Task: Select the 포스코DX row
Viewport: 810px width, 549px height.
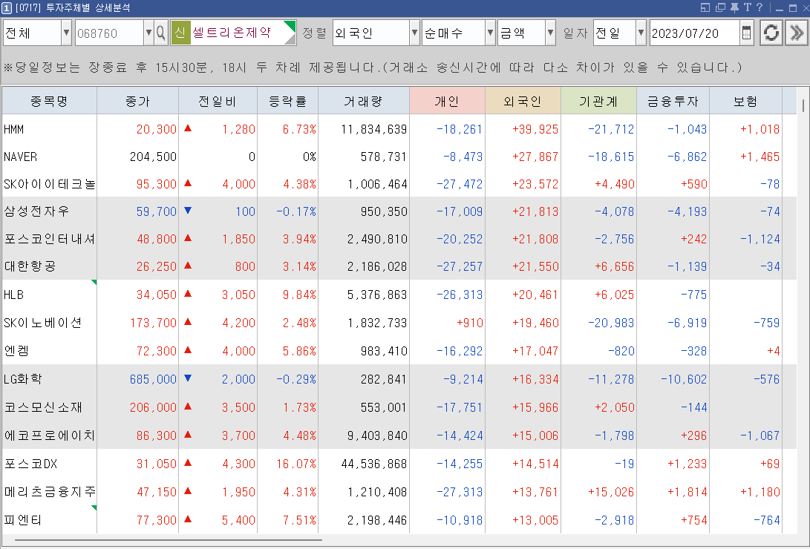Action: tap(399, 464)
